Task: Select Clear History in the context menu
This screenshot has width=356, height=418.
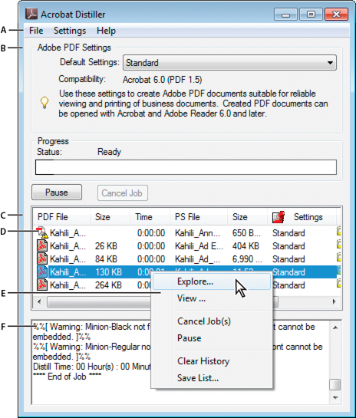Action: [203, 361]
